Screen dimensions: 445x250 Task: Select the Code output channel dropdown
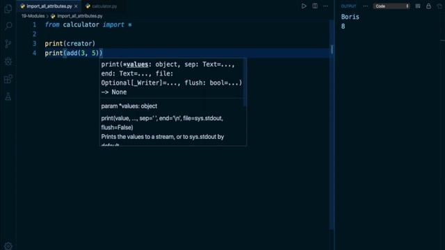click(x=391, y=6)
